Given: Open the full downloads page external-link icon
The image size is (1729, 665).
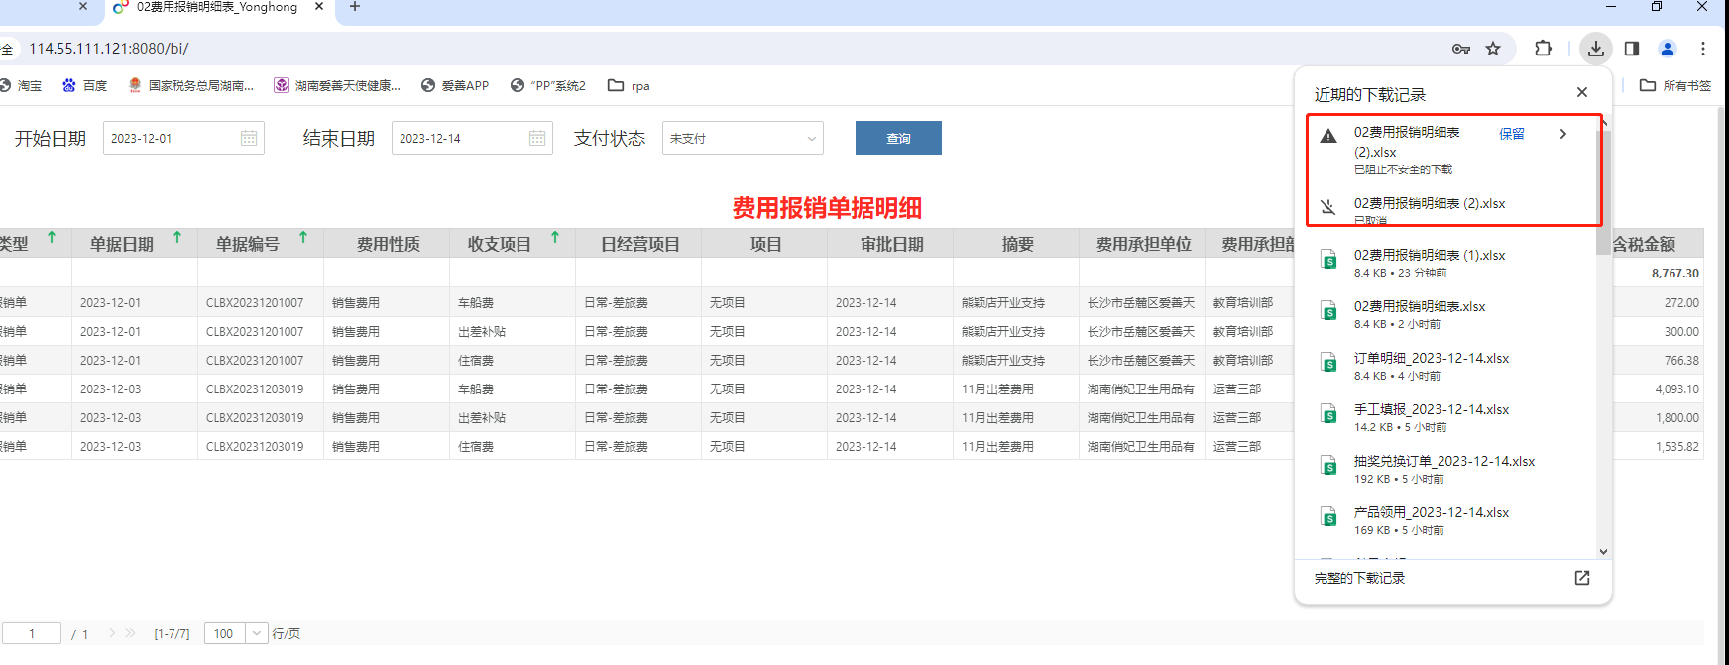Looking at the screenshot, I should click(1582, 578).
